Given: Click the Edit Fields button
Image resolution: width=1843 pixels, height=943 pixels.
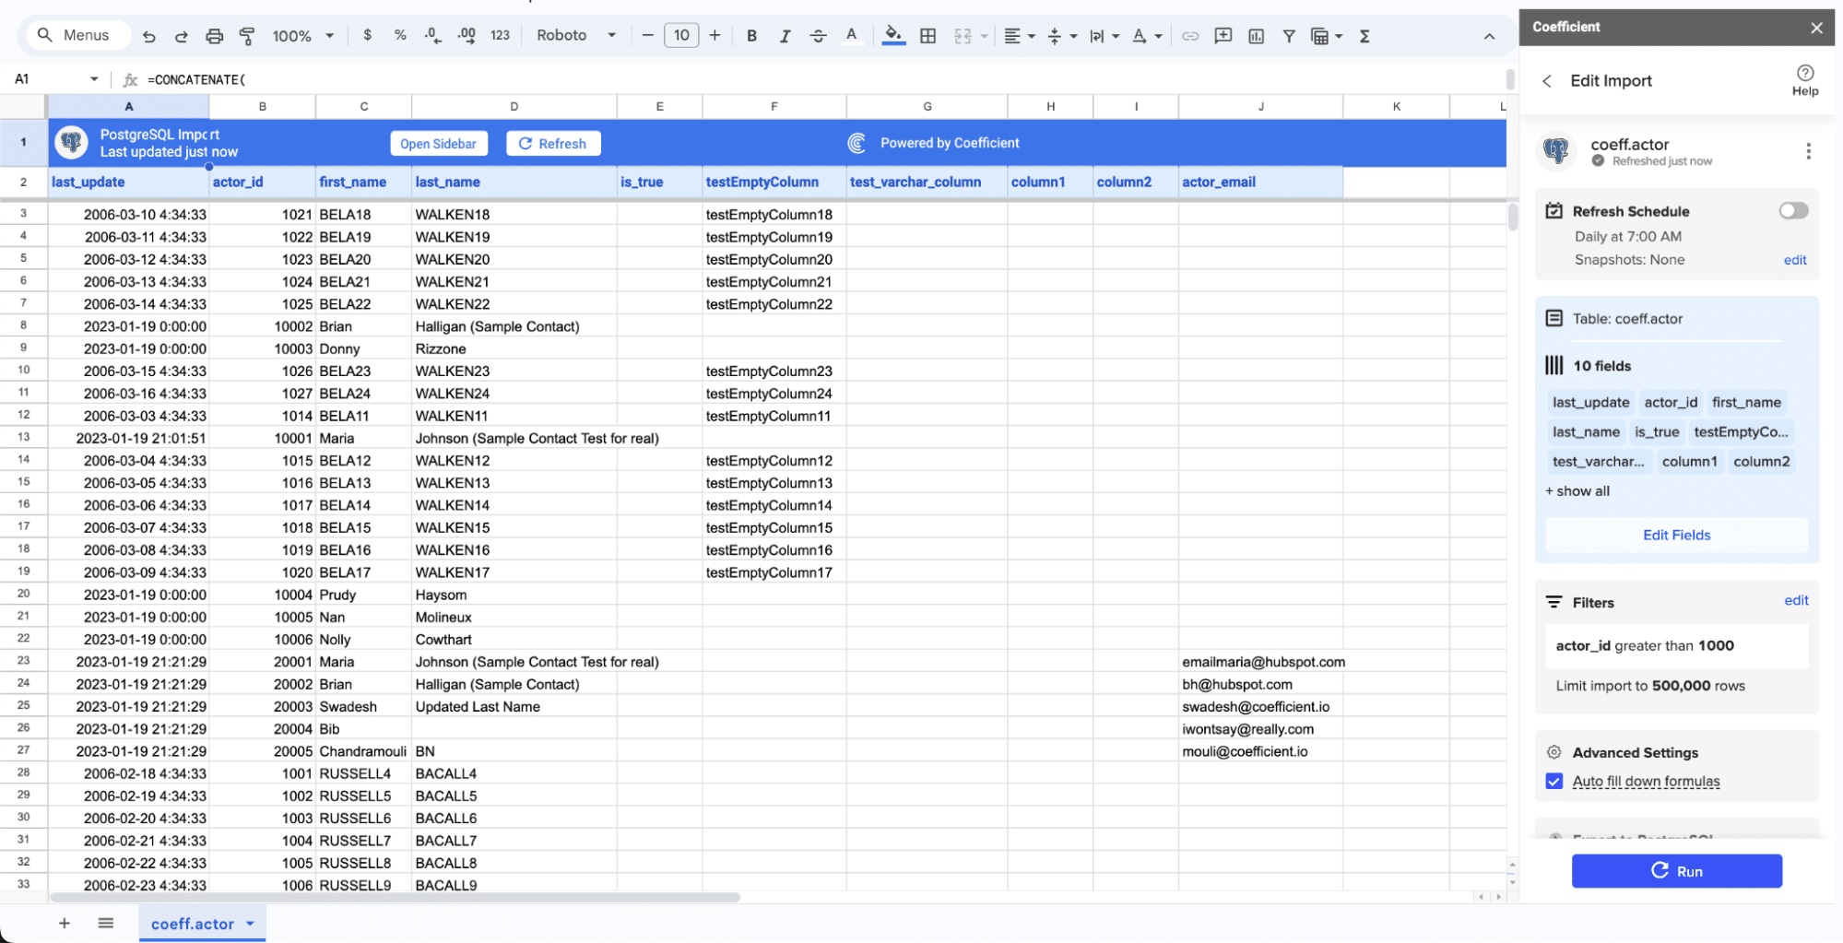Looking at the screenshot, I should [x=1675, y=535].
